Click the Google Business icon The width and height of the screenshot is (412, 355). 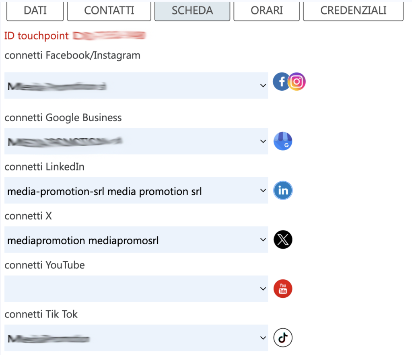pyautogui.click(x=283, y=141)
